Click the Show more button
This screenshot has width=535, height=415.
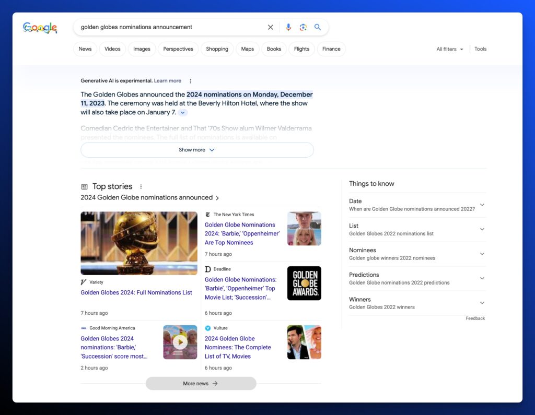[197, 150]
